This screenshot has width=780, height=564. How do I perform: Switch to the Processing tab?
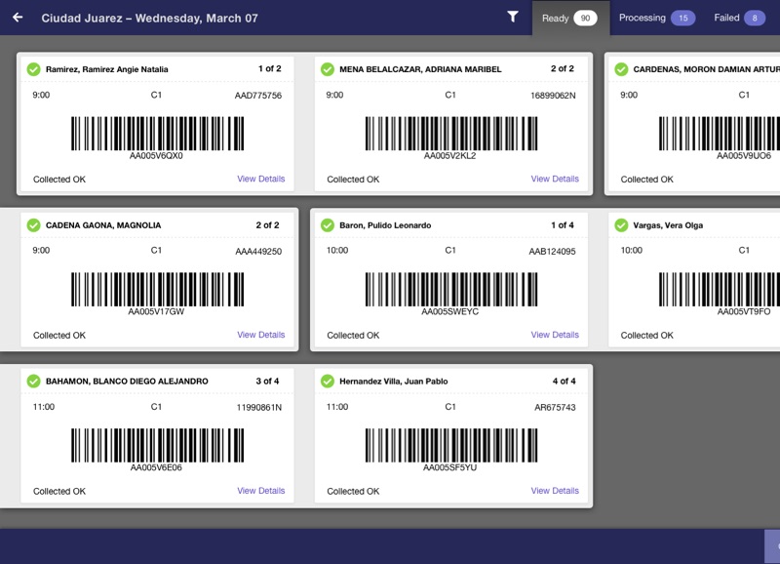point(656,18)
